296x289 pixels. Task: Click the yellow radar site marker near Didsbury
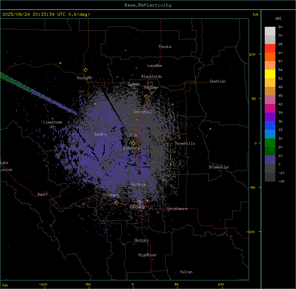(x=133, y=143)
